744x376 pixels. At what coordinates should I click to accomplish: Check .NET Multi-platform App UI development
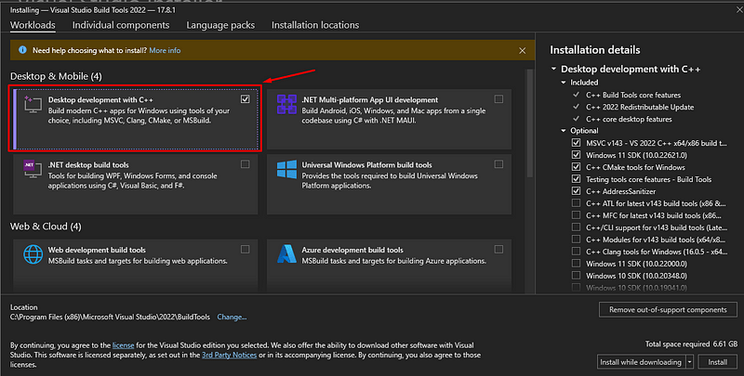click(498, 99)
